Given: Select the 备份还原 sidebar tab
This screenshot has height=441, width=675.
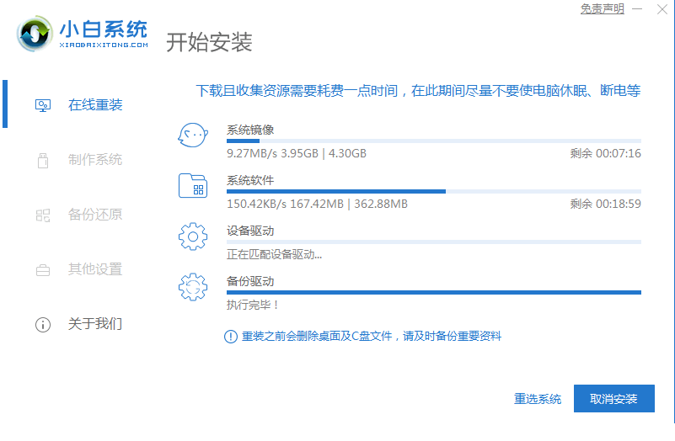Looking at the screenshot, I should pos(94,215).
